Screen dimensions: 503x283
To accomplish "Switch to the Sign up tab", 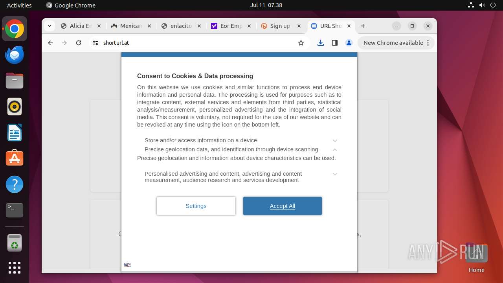I will tap(281, 26).
